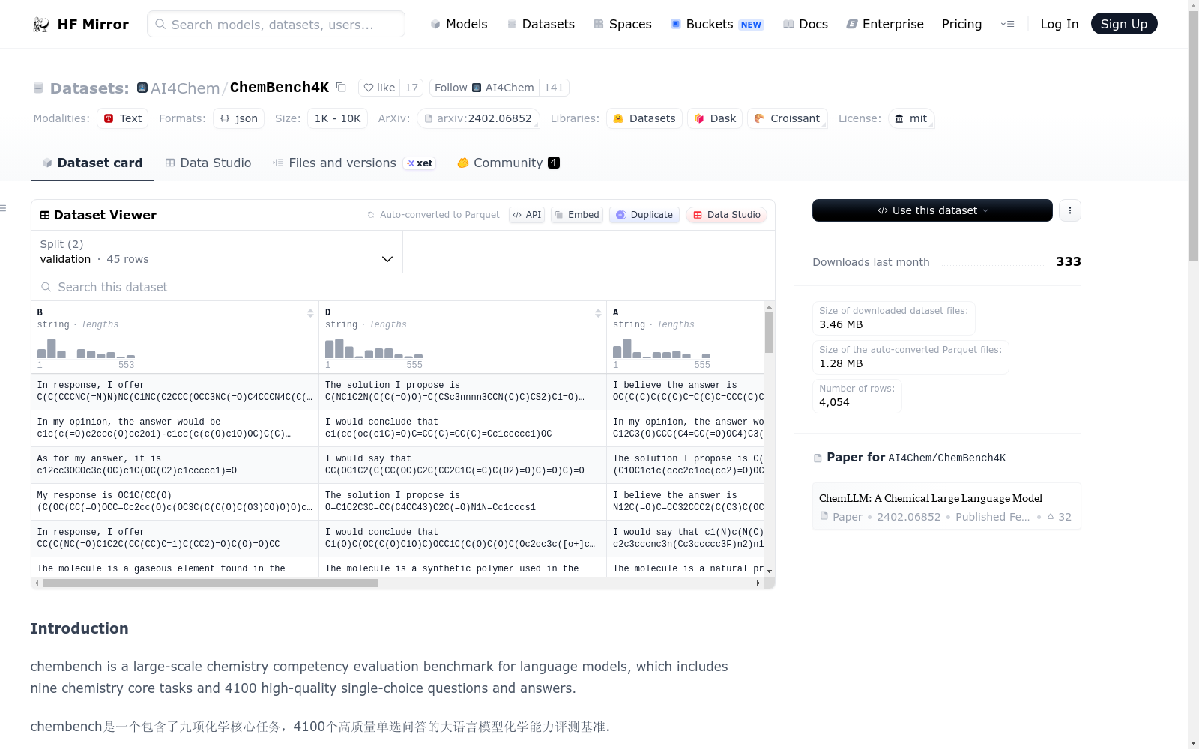
Task: Open the Use this dataset dropdown
Action: 932,210
